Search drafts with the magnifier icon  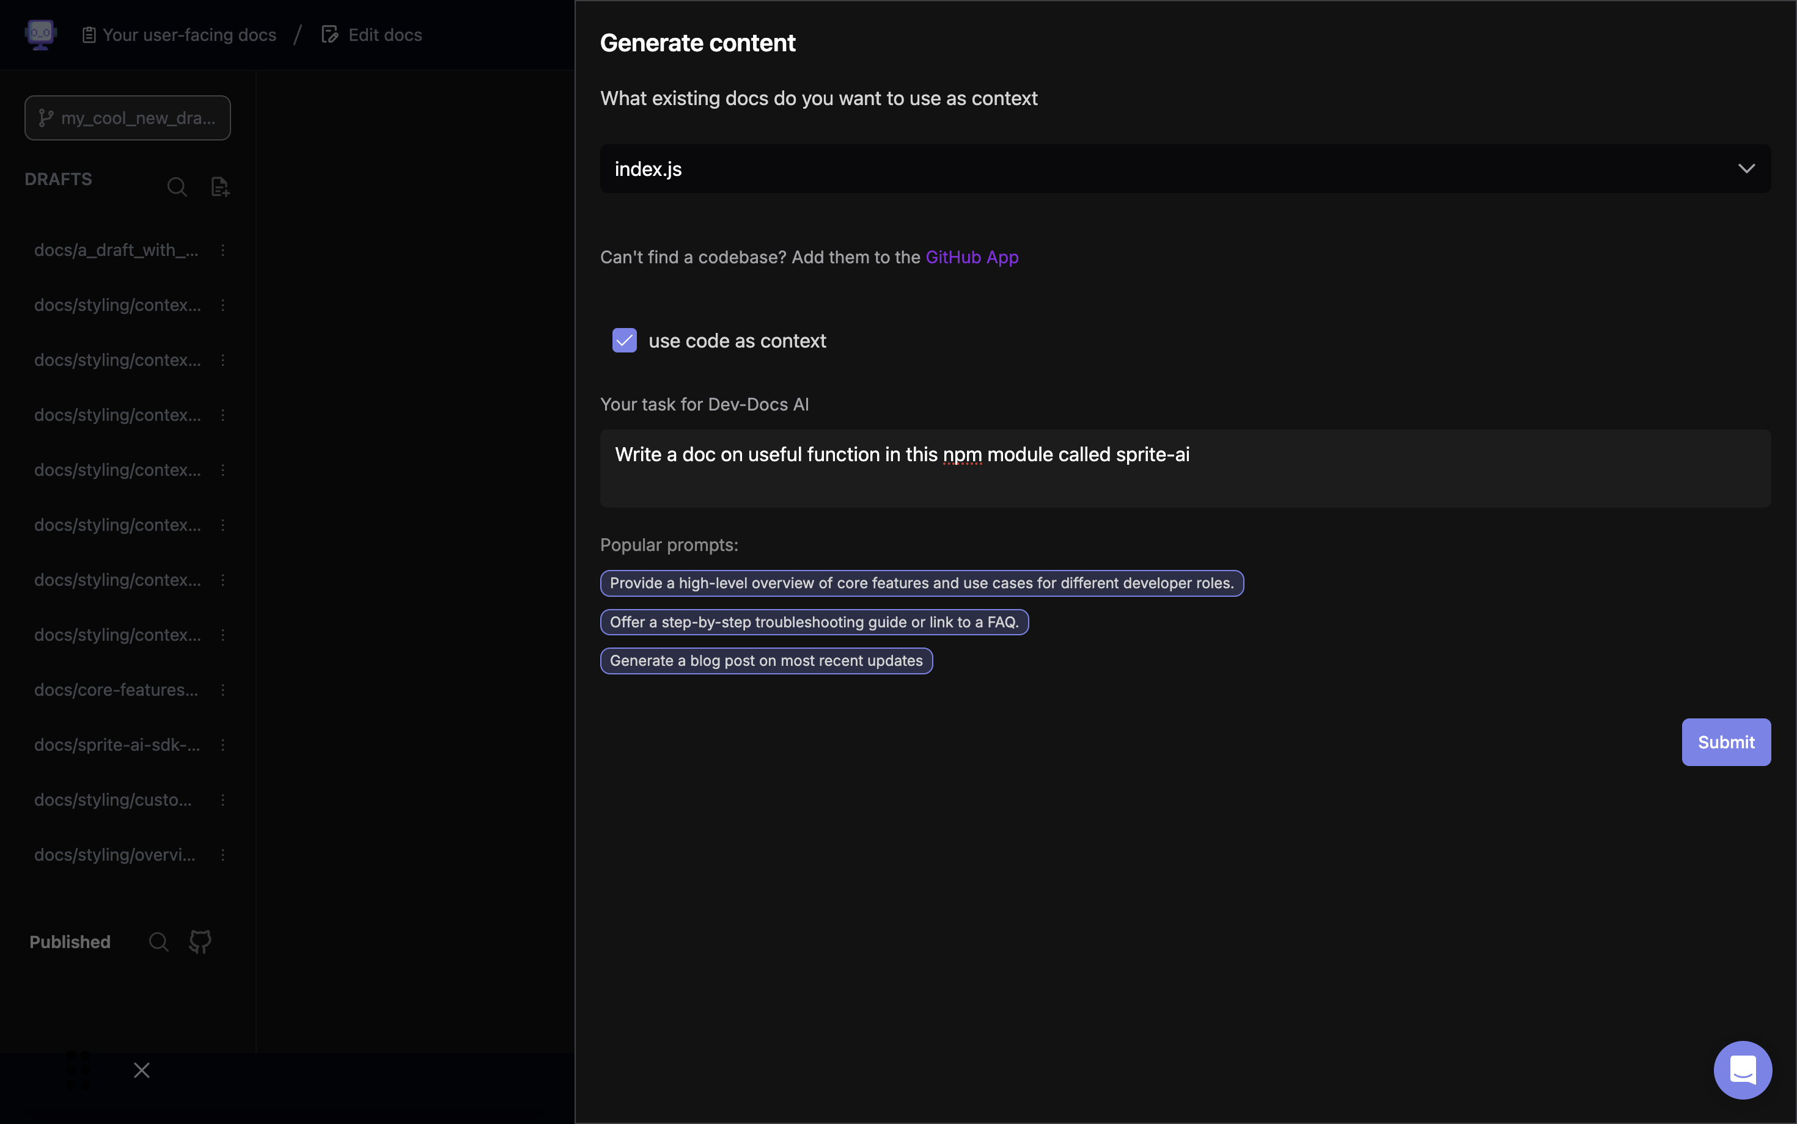pos(177,186)
